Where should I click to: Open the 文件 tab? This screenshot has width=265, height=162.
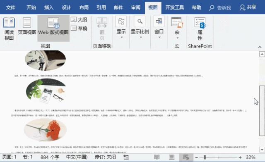[11, 7]
